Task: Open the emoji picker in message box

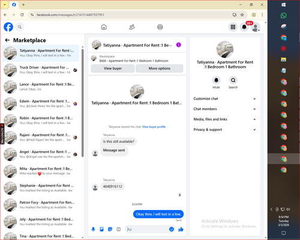Action: pyautogui.click(x=172, y=229)
